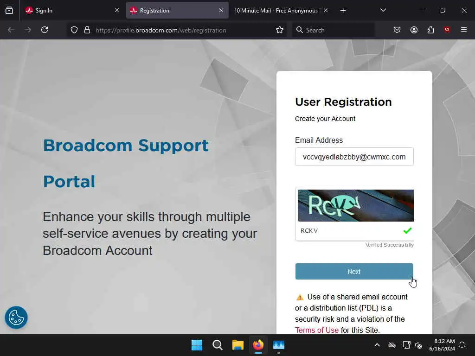Viewport: 475px width, 356px height.
Task: Open tracking protection shield icon
Action: point(74,30)
